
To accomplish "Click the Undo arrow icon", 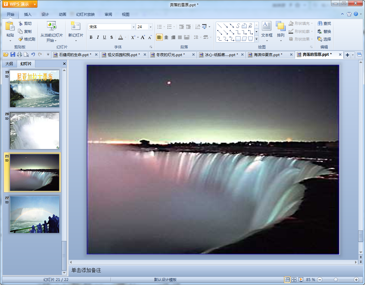I will click(x=33, y=55).
